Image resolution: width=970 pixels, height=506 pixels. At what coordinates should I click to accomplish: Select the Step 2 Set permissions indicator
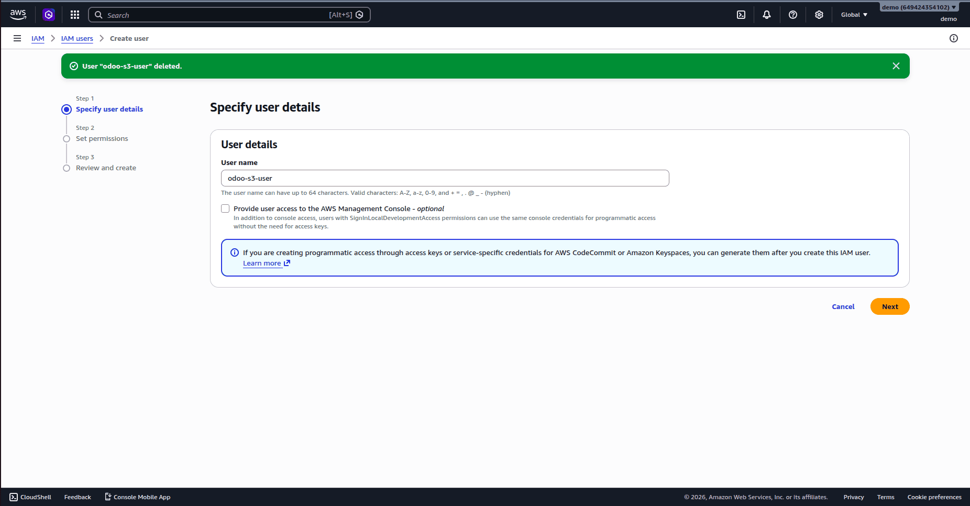click(67, 139)
